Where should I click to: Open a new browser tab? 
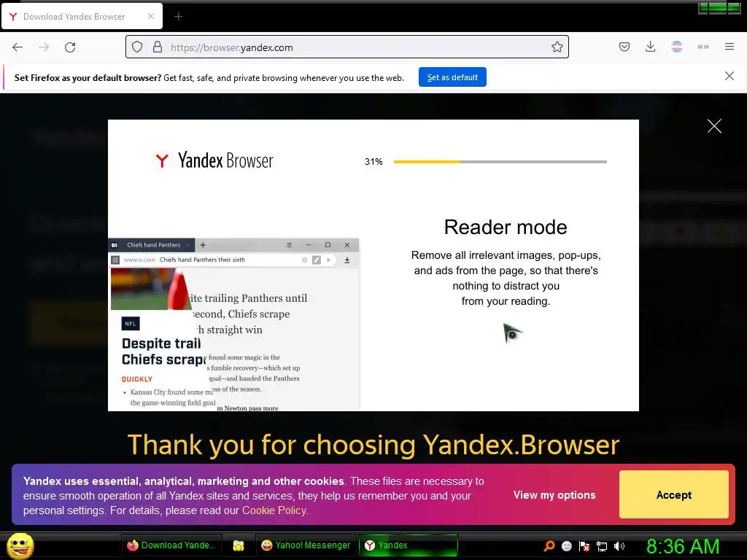tap(178, 17)
